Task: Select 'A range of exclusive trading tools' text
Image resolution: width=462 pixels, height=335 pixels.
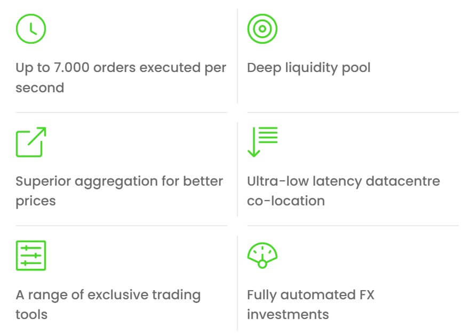Action: 108,305
